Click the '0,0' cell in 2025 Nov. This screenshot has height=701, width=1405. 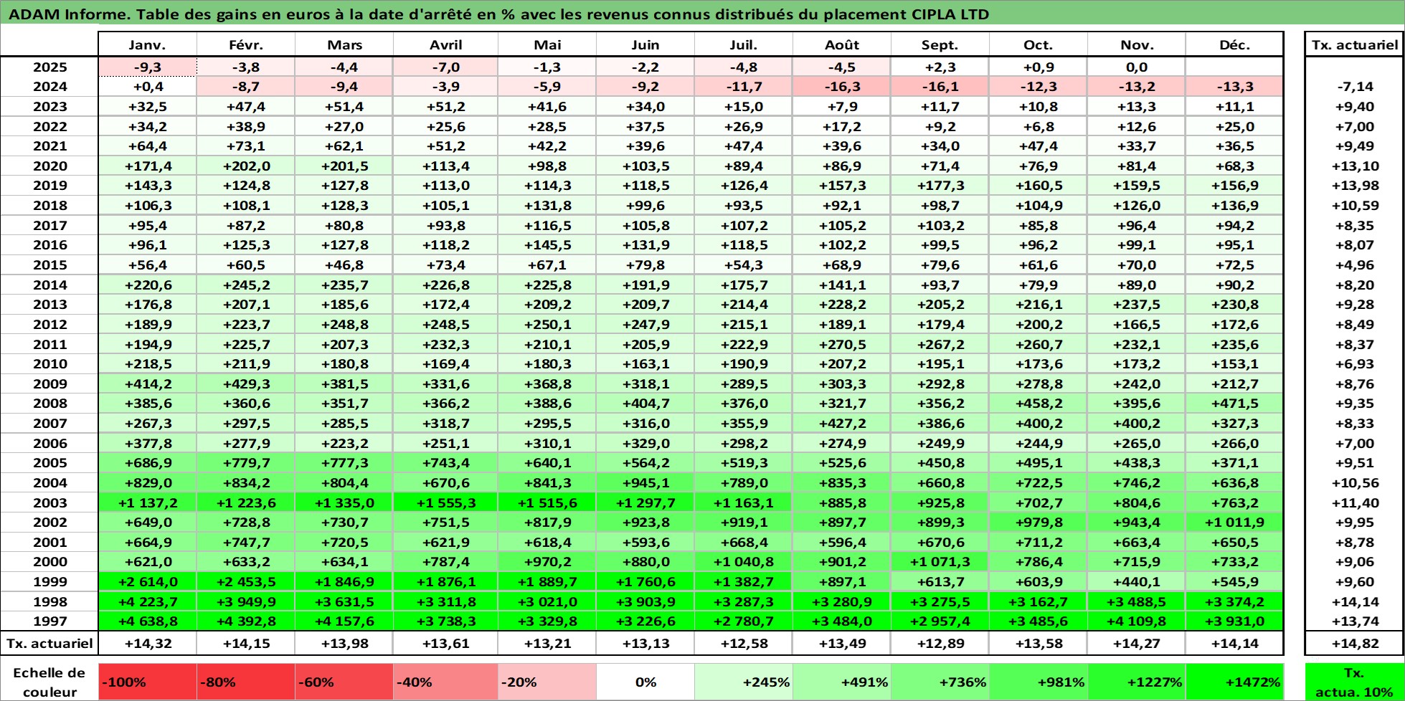tap(1136, 67)
